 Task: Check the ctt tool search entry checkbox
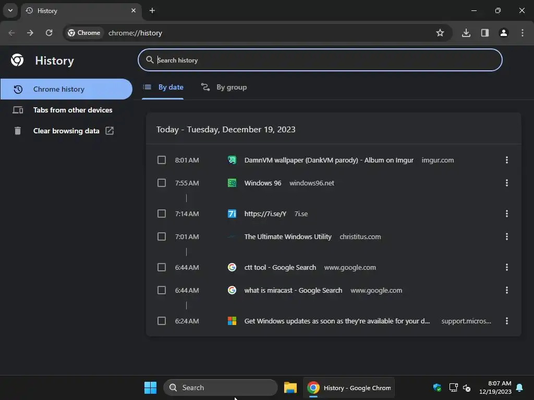click(x=162, y=267)
